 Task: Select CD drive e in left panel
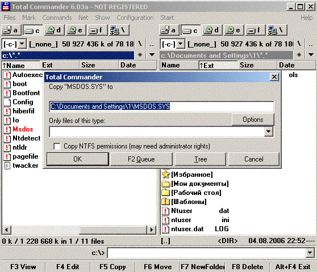coord(76,30)
